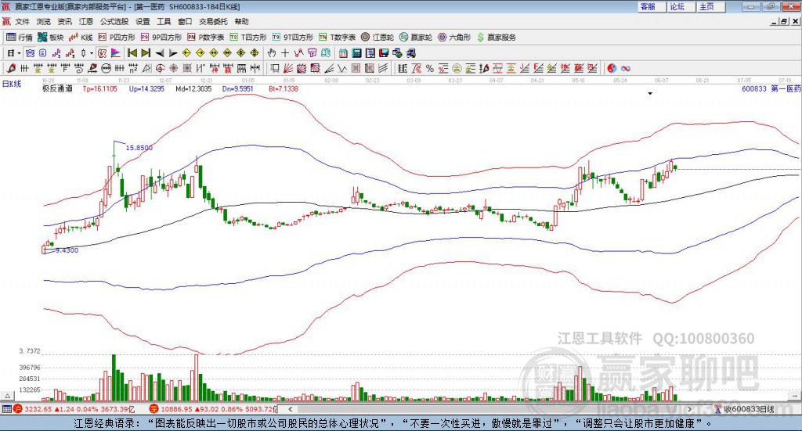Step chart right with black arrow
This screenshot has height=431, width=802.
(173, 53)
